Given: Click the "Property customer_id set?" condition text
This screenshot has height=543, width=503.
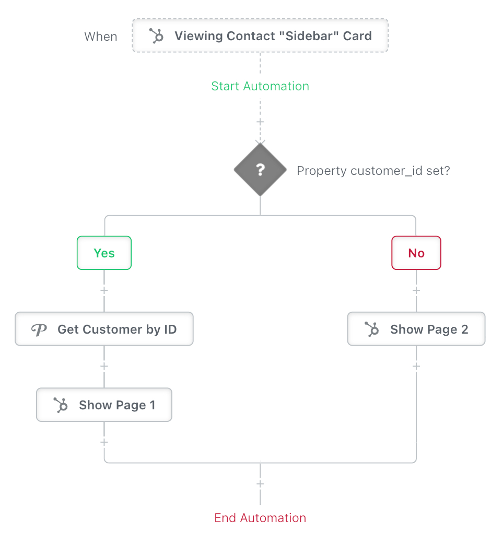Looking at the screenshot, I should [x=373, y=171].
